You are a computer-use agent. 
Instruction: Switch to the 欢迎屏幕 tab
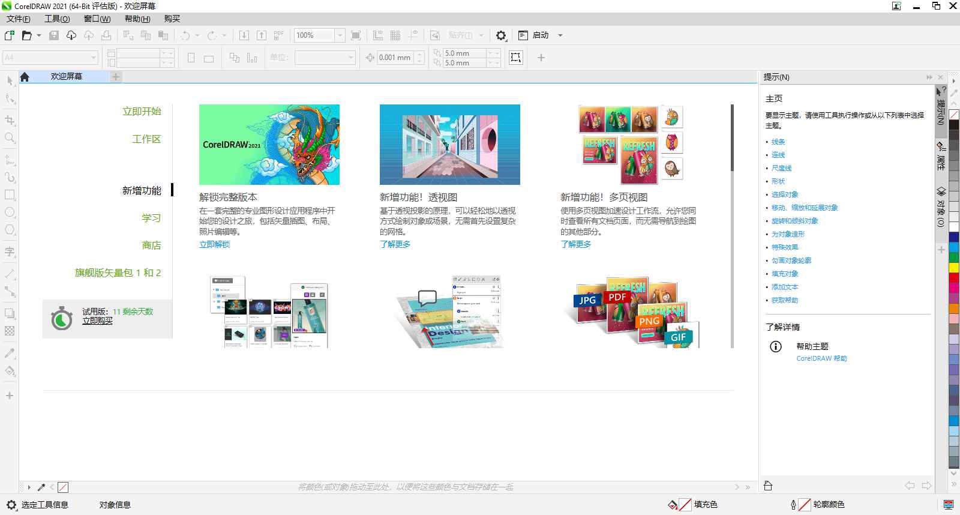67,77
